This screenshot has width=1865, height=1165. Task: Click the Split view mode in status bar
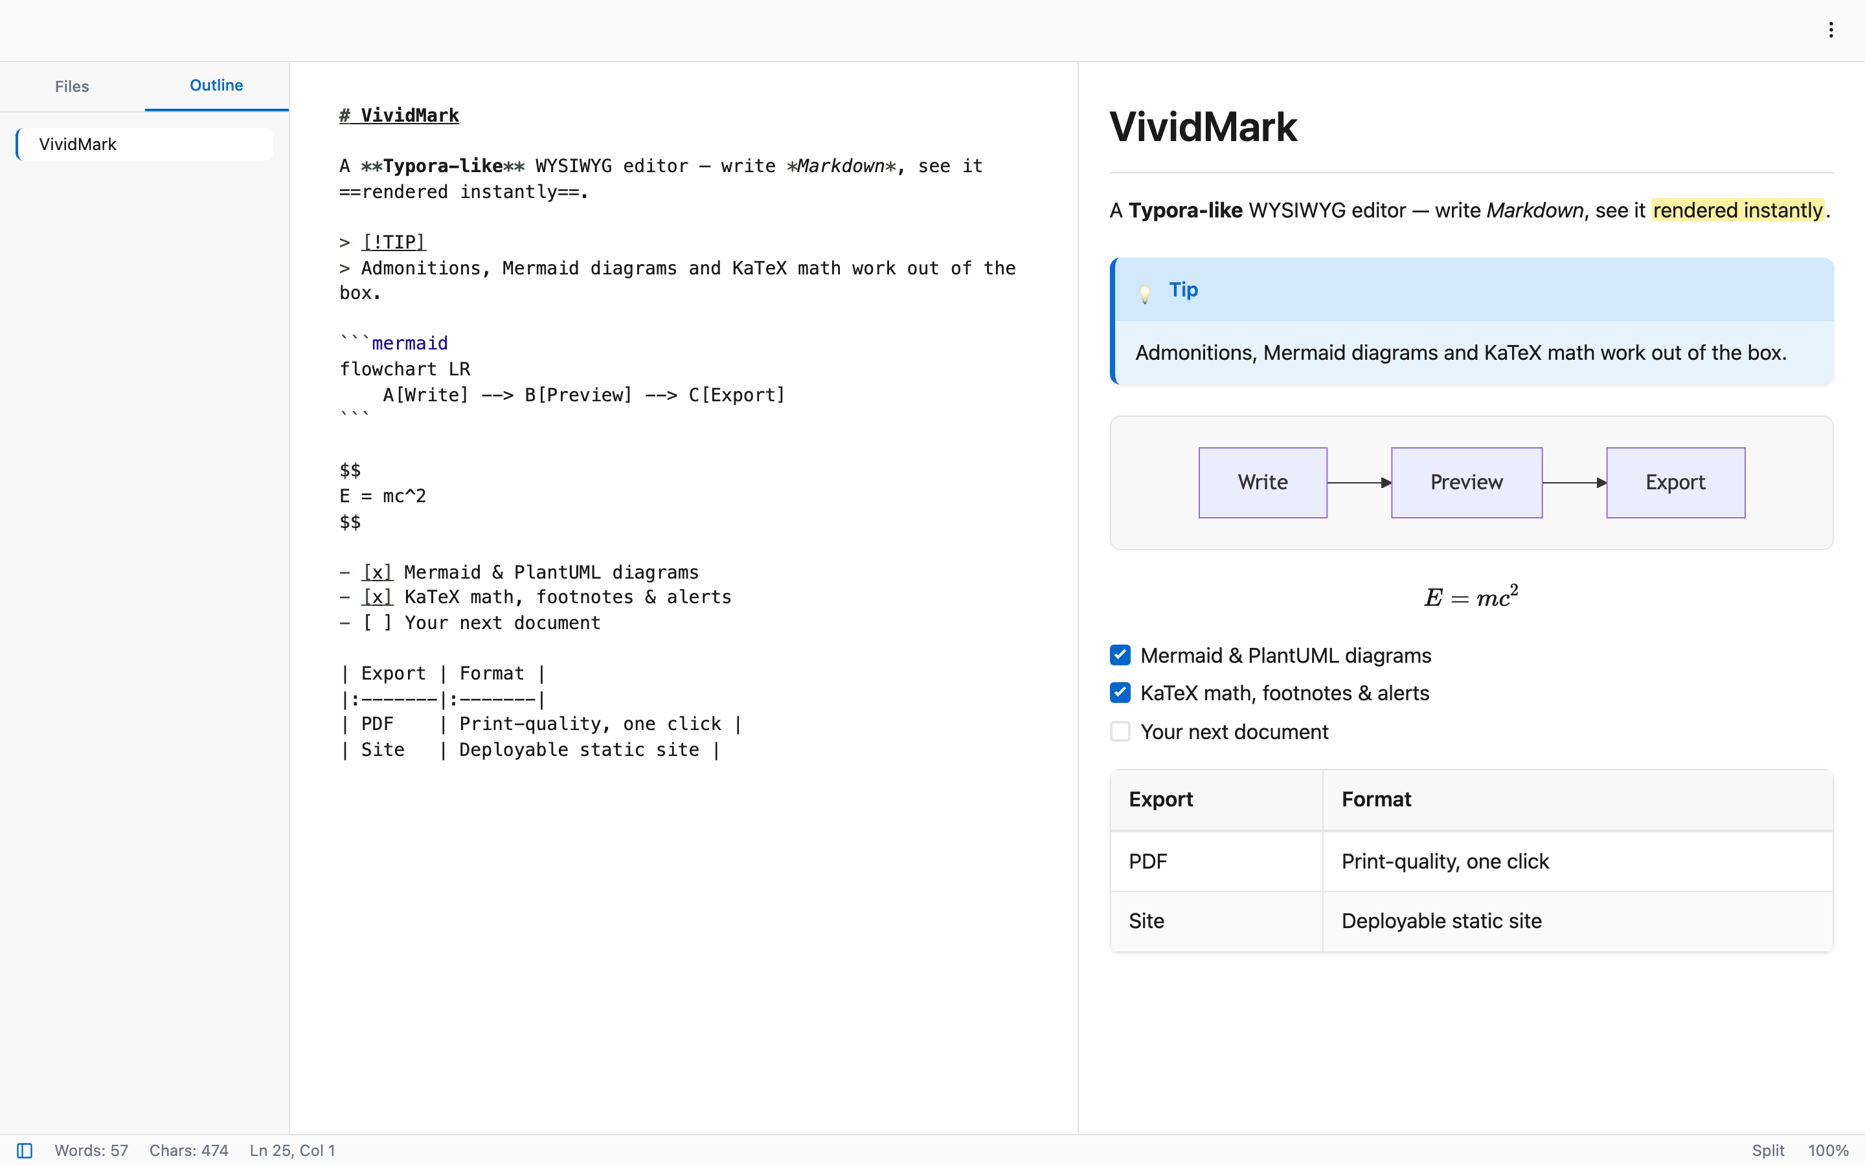pyautogui.click(x=1768, y=1149)
